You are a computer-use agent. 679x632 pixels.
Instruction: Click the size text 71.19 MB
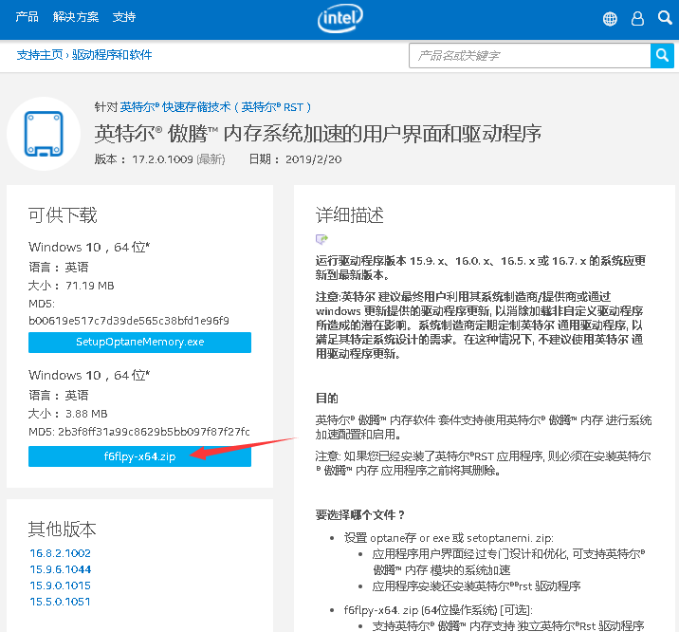(90, 286)
